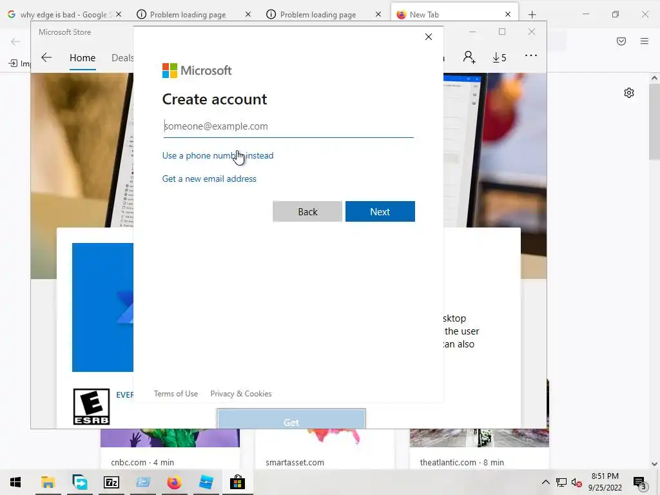Click the Firefox Pocket icon
The height and width of the screenshot is (495, 660).
(x=621, y=41)
